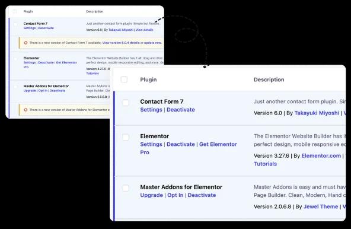The image size is (351, 229).
Task: Click Master Addons for Elementor name, small panel
Action: tap(46, 86)
